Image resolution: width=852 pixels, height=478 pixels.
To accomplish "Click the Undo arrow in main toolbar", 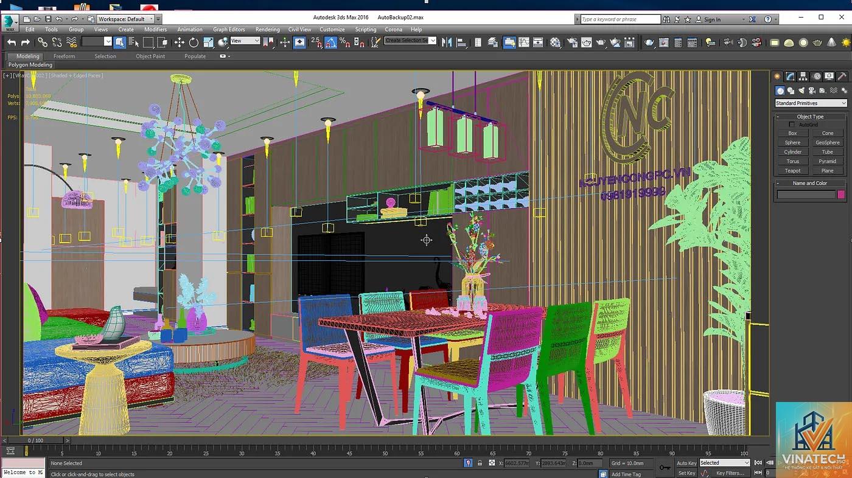I will point(11,42).
